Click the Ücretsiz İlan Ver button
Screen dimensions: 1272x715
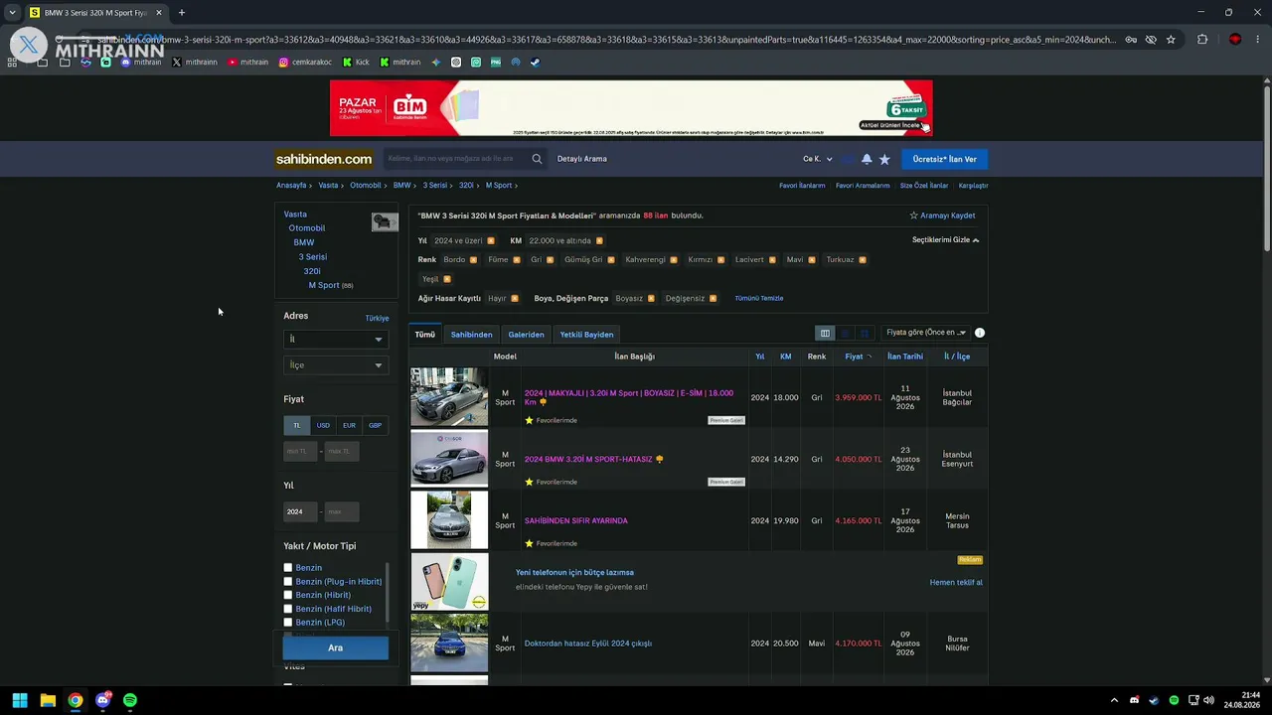coord(944,159)
